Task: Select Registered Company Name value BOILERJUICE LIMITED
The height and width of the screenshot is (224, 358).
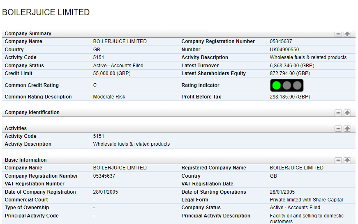Action: pos(297,168)
